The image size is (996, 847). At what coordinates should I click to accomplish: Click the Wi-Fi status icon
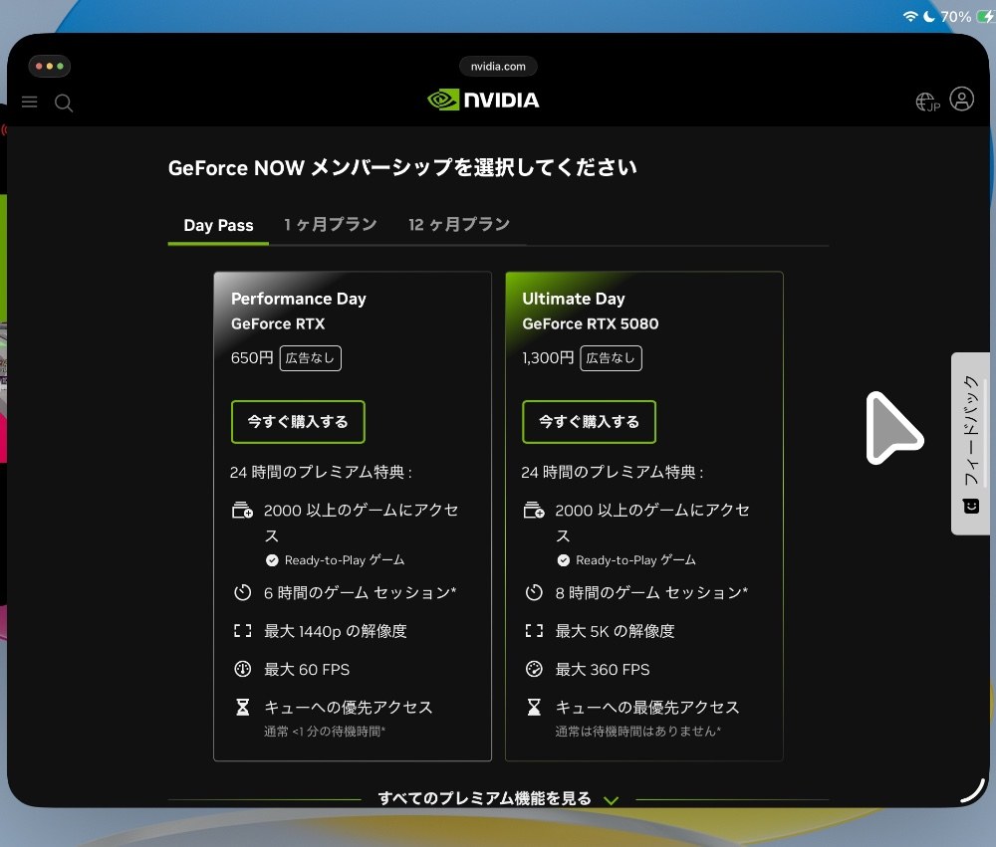coord(910,17)
